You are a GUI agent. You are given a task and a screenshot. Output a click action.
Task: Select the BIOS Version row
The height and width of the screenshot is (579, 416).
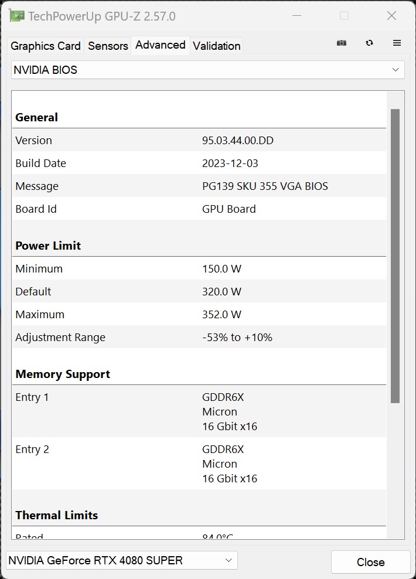click(199, 140)
